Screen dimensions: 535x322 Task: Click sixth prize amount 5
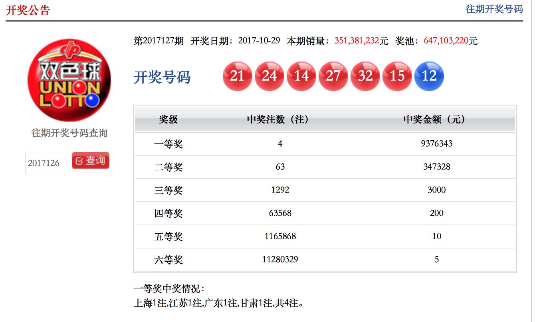click(437, 259)
